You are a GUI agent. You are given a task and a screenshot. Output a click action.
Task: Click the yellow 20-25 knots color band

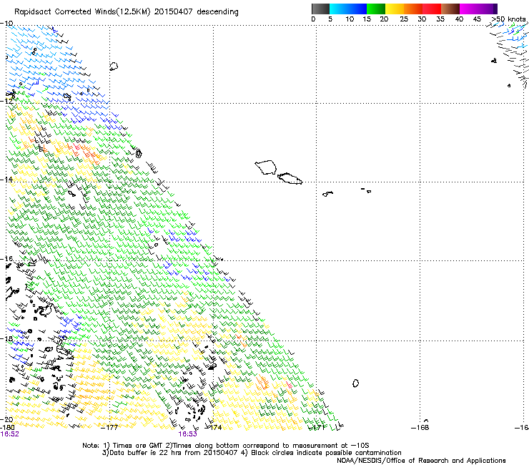(395, 9)
